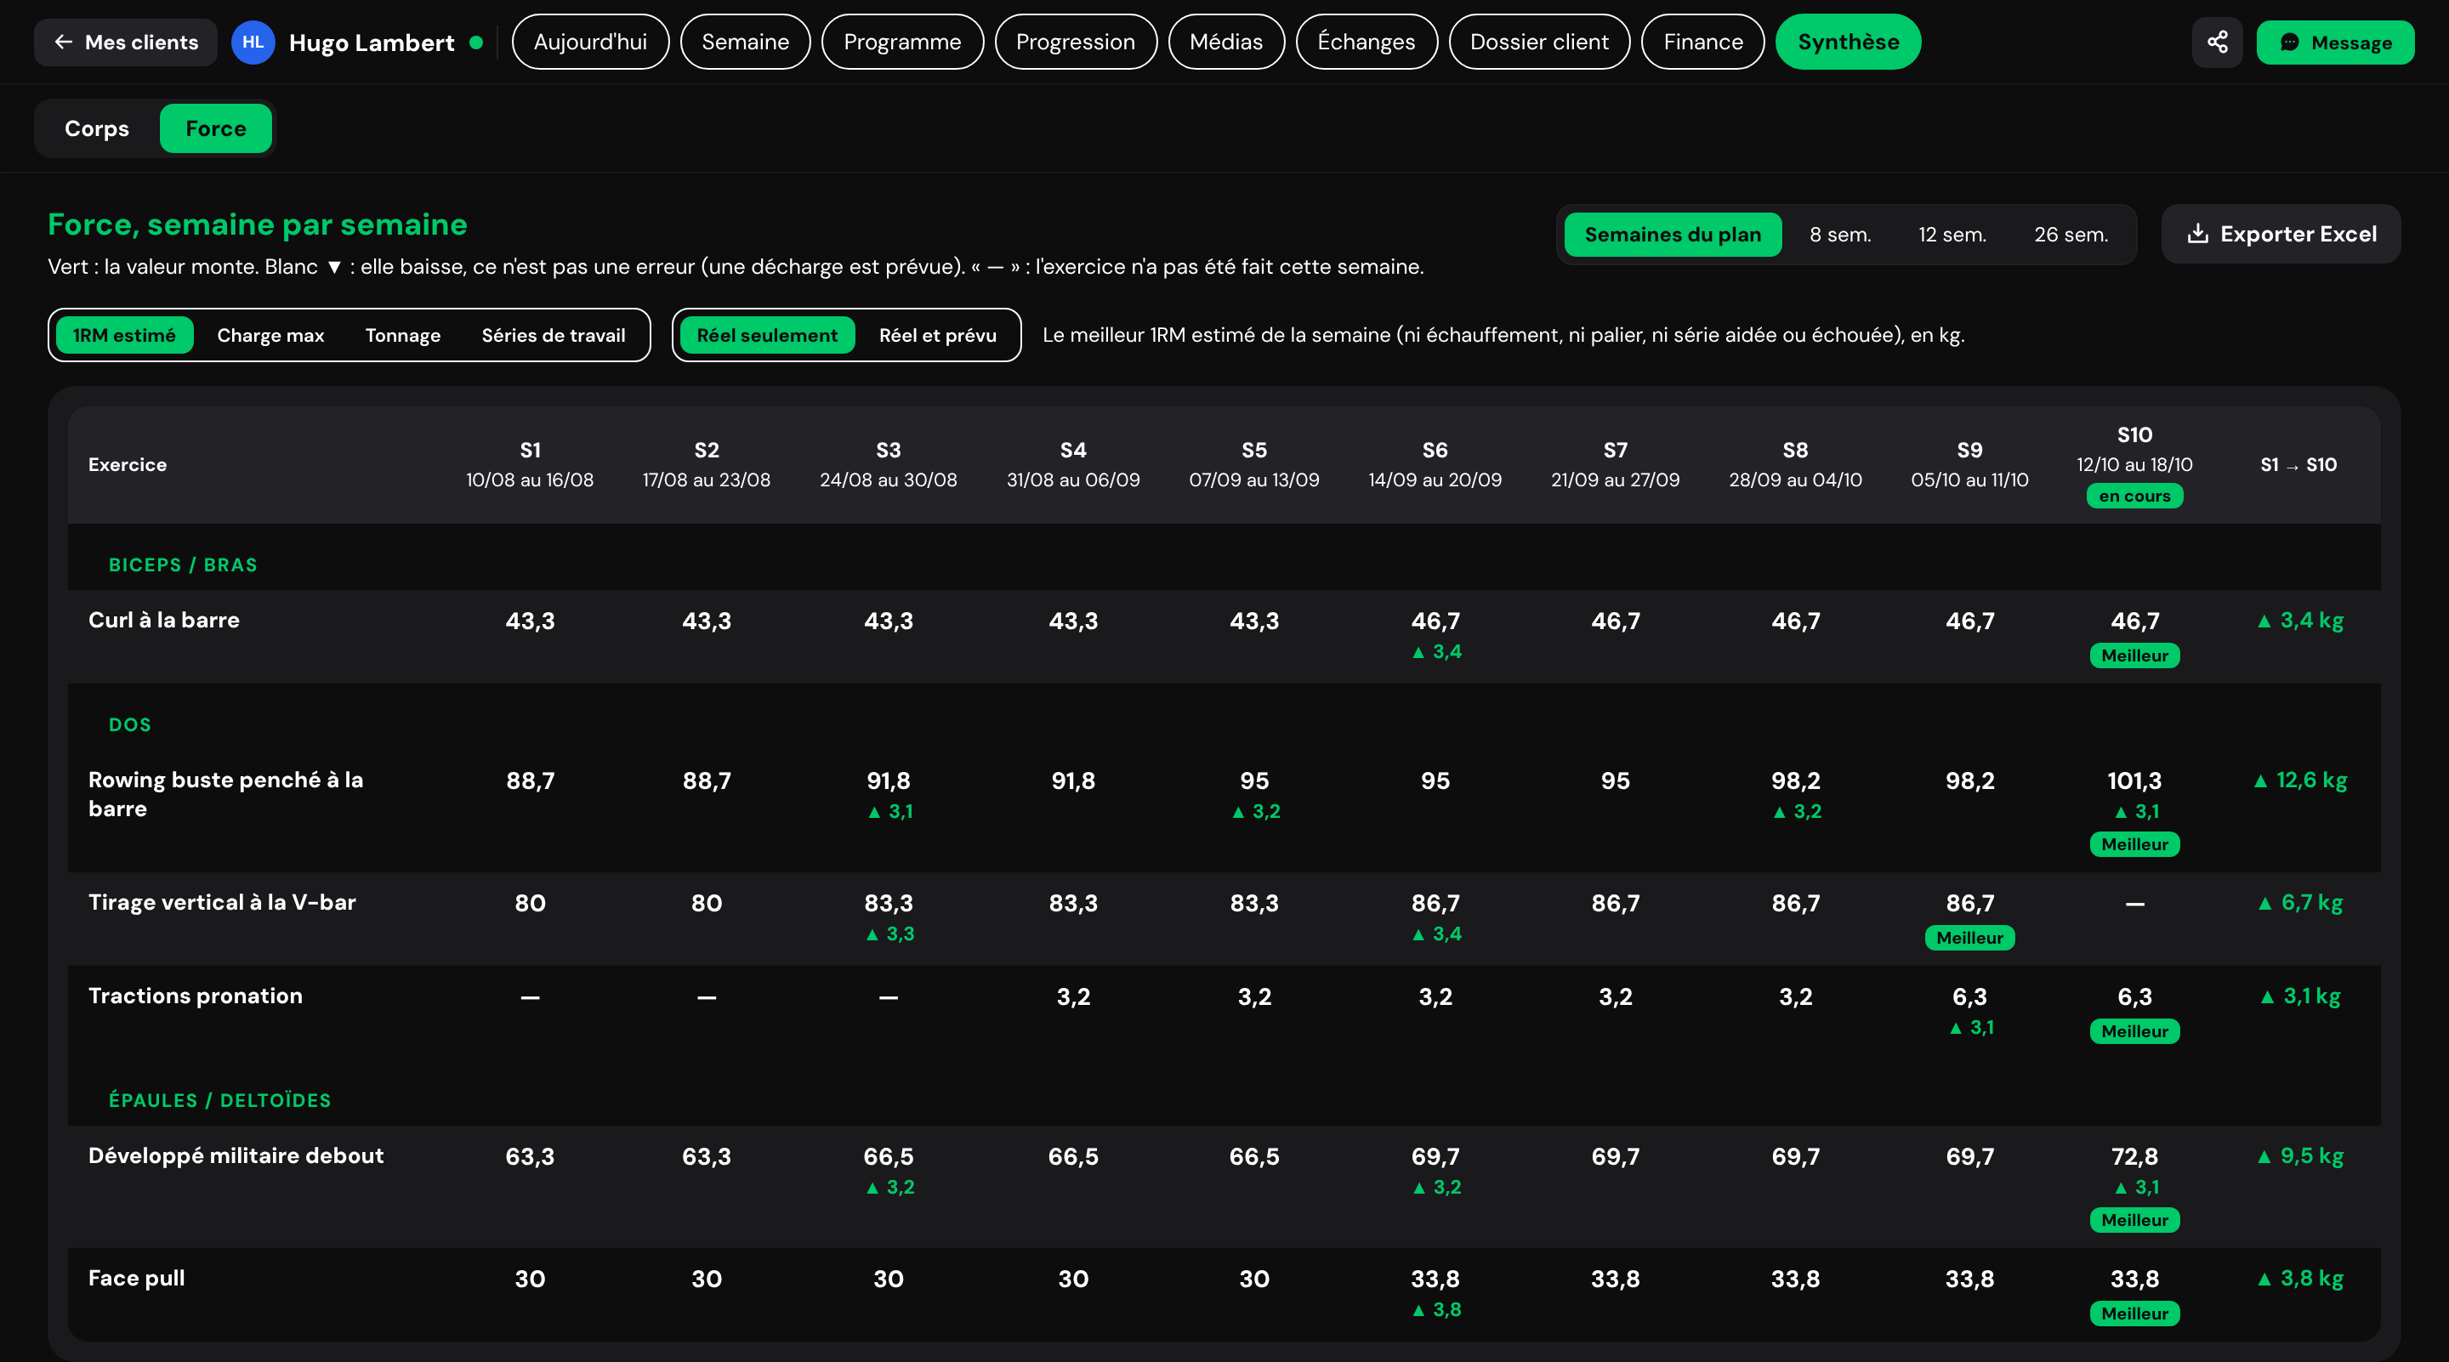The height and width of the screenshot is (1362, 2449).
Task: Click the 12,6 kg total gain value
Action: click(x=2299, y=780)
